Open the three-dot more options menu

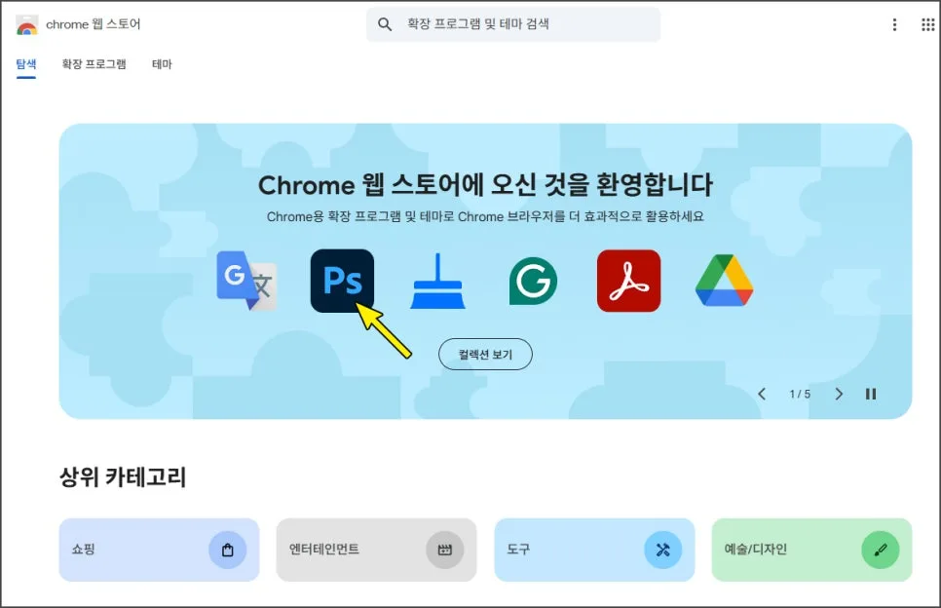(894, 24)
